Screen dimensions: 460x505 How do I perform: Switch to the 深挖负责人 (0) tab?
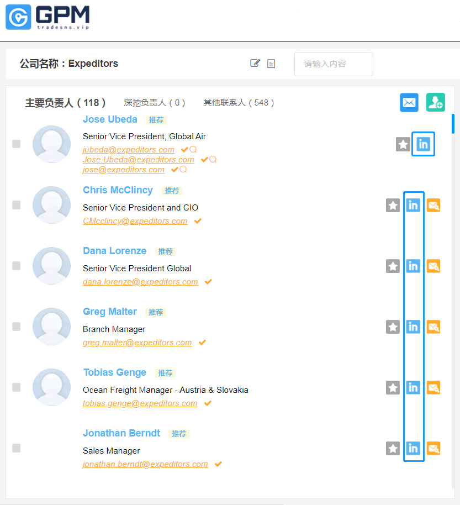tap(155, 103)
